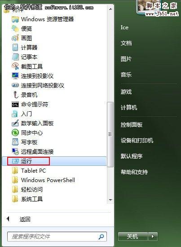Open Command Prompt (命令提示符) icon
181x247 pixels.
(x=15, y=104)
